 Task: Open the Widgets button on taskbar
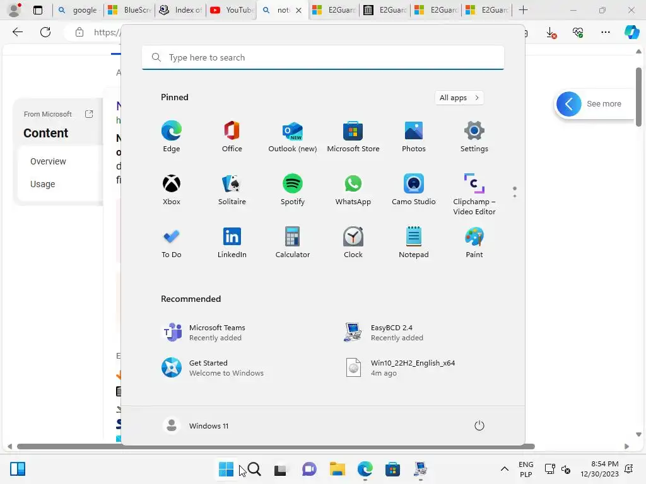pos(18,469)
